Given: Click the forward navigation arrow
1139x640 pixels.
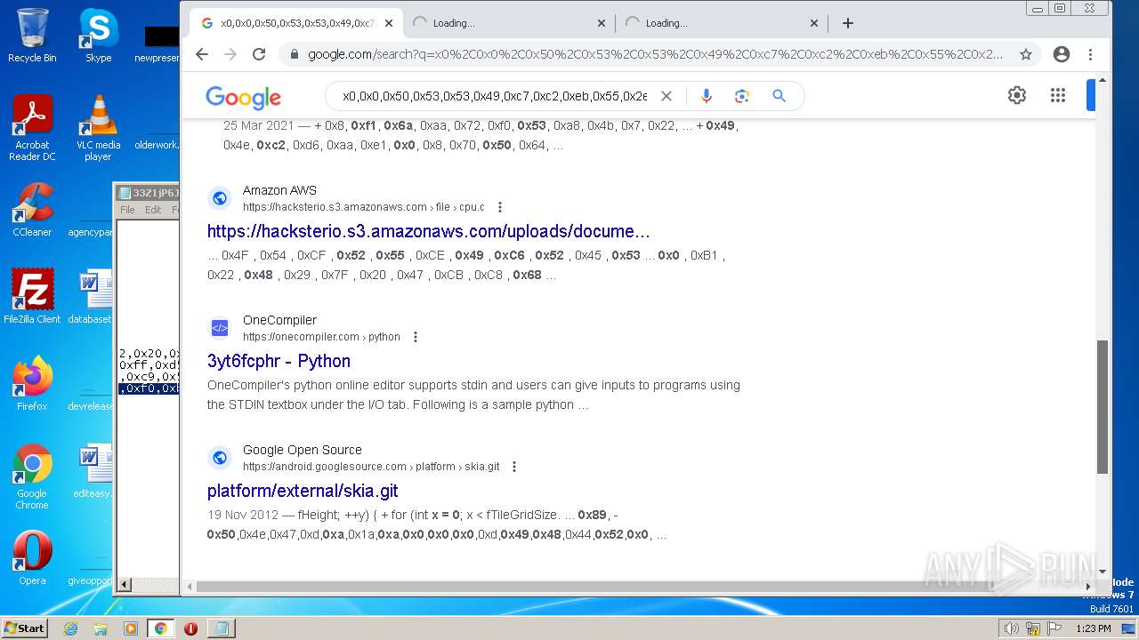Looking at the screenshot, I should (x=230, y=54).
